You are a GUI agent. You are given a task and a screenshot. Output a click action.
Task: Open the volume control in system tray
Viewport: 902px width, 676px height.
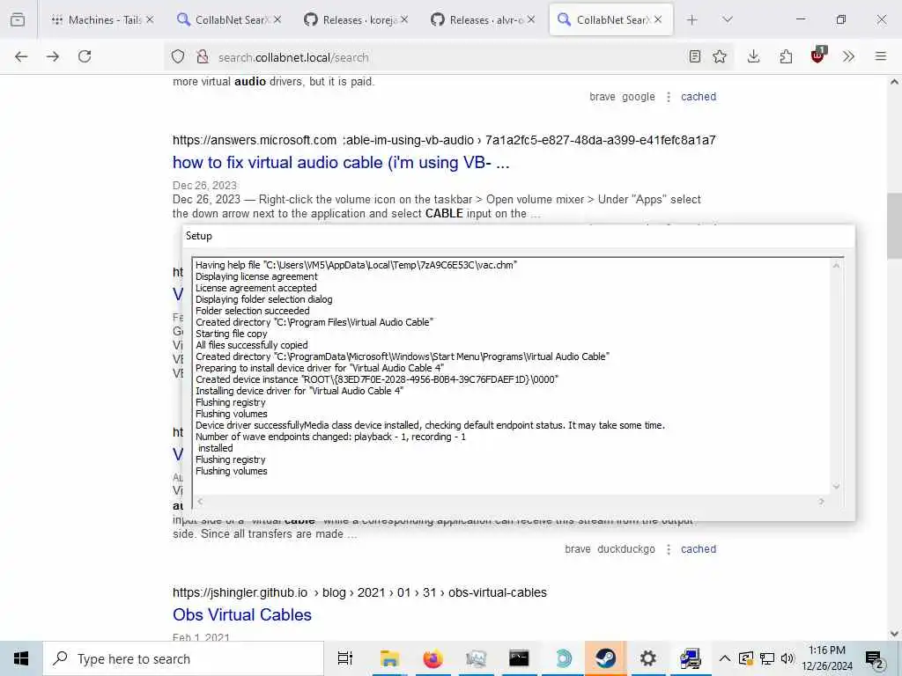(x=787, y=658)
